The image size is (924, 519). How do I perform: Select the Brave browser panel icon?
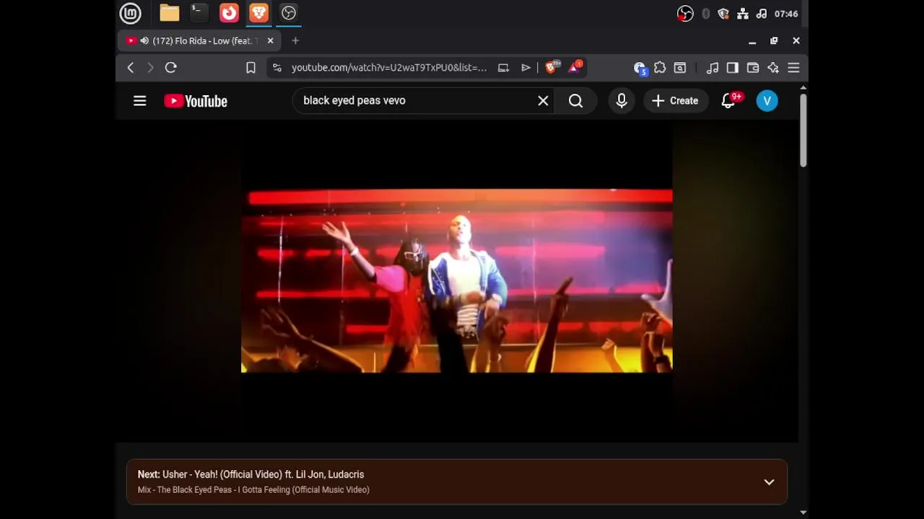[x=258, y=13]
